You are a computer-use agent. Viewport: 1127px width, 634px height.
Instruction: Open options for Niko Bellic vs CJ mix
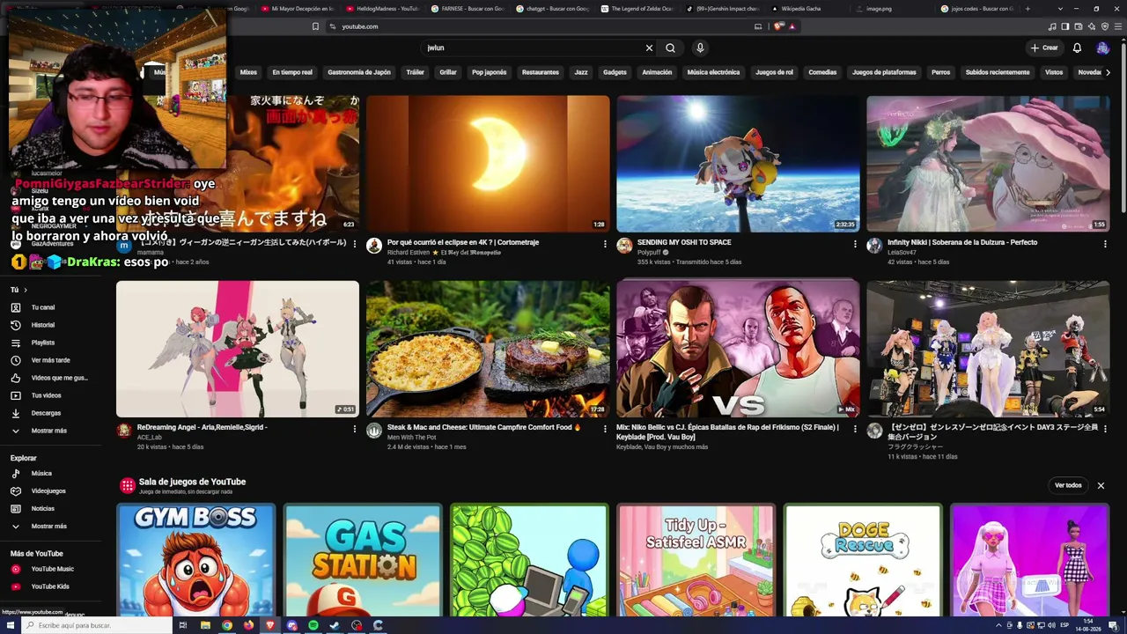pyautogui.click(x=855, y=429)
